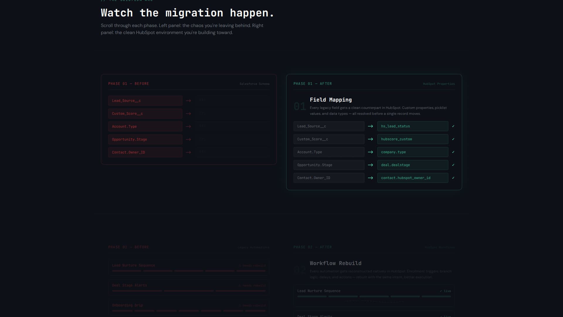
Task: Click the green arrow pointing to hs_lead_status
Action: 370,126
